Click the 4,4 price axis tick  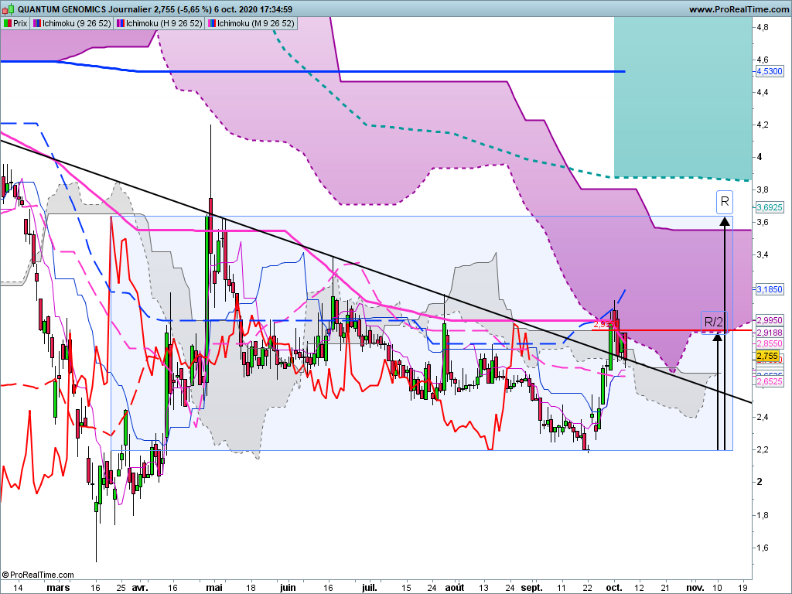coord(763,92)
